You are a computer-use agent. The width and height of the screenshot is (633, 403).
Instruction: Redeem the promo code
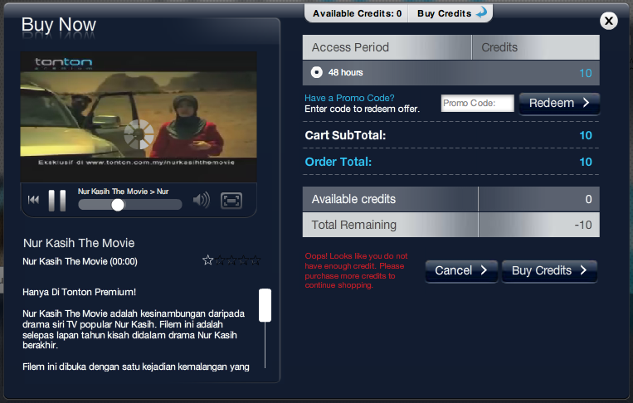[x=559, y=104]
